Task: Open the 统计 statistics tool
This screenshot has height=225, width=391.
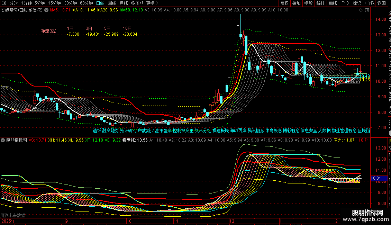Action: coord(320,3)
